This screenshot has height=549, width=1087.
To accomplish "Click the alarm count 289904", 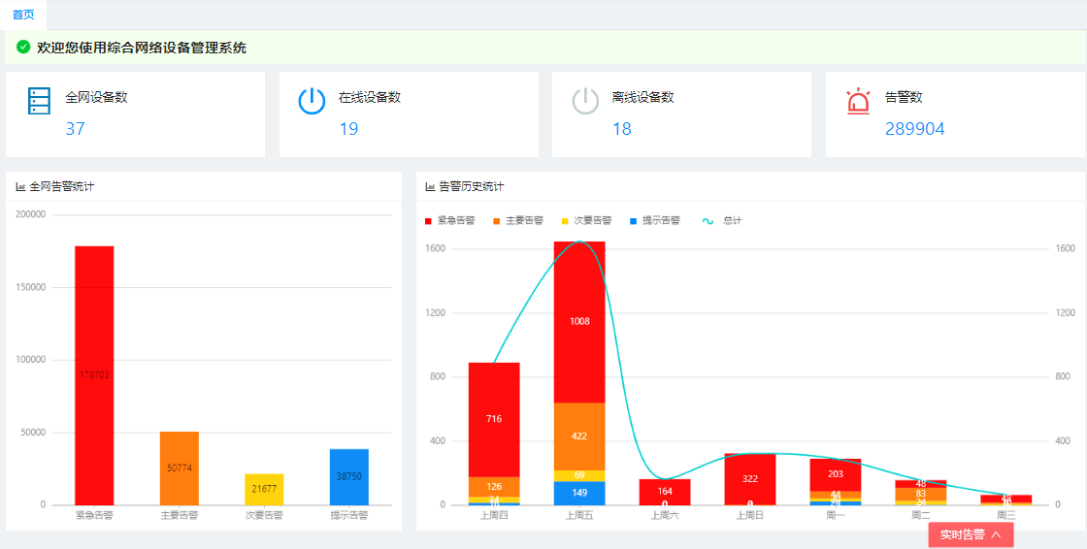I will pos(914,129).
